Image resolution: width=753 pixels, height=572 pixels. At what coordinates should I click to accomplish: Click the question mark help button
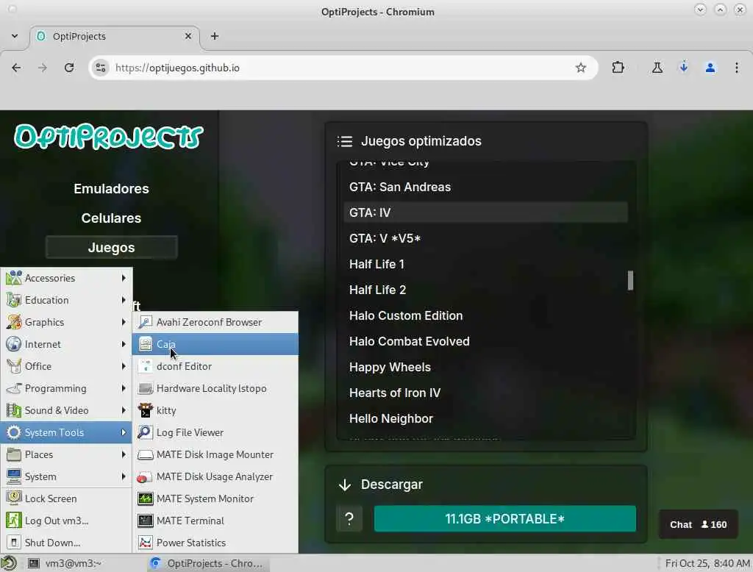pos(349,518)
